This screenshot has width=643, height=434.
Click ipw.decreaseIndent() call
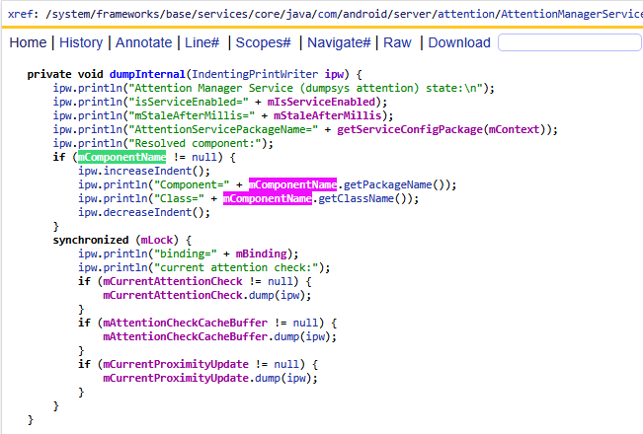[144, 212]
